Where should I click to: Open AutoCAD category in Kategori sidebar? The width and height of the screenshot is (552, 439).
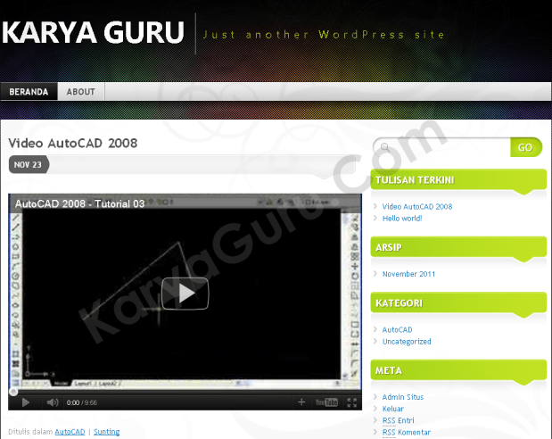pyautogui.click(x=397, y=329)
